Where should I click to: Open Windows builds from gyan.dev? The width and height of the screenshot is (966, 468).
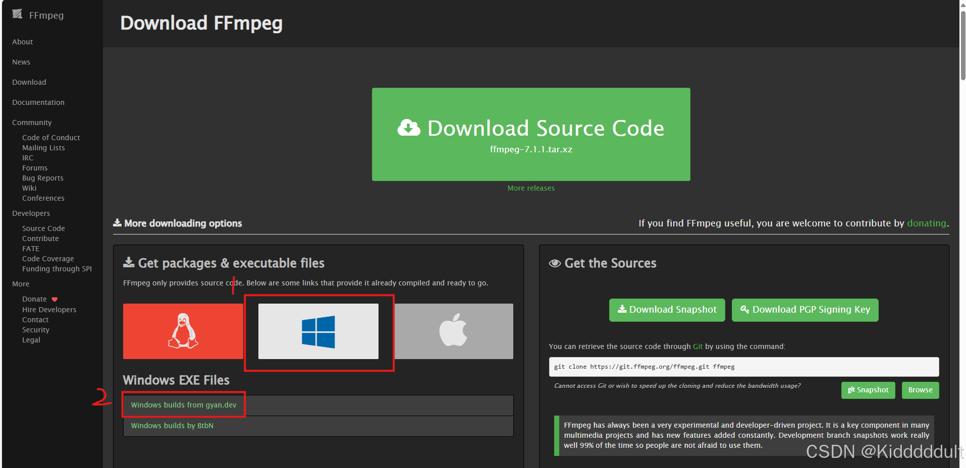tap(184, 405)
